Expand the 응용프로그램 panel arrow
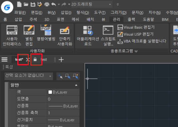Image resolution: width=178 pixels, height=127 pixels. (136, 51)
